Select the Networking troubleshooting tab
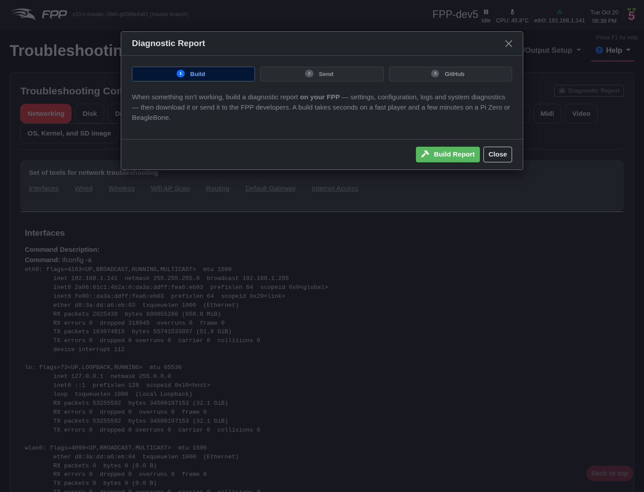Image resolution: width=644 pixels, height=492 pixels. tap(46, 114)
